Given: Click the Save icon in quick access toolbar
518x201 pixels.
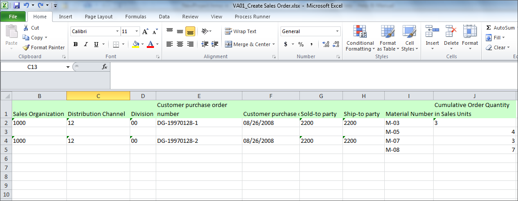Looking at the screenshot, I should click(17, 5).
